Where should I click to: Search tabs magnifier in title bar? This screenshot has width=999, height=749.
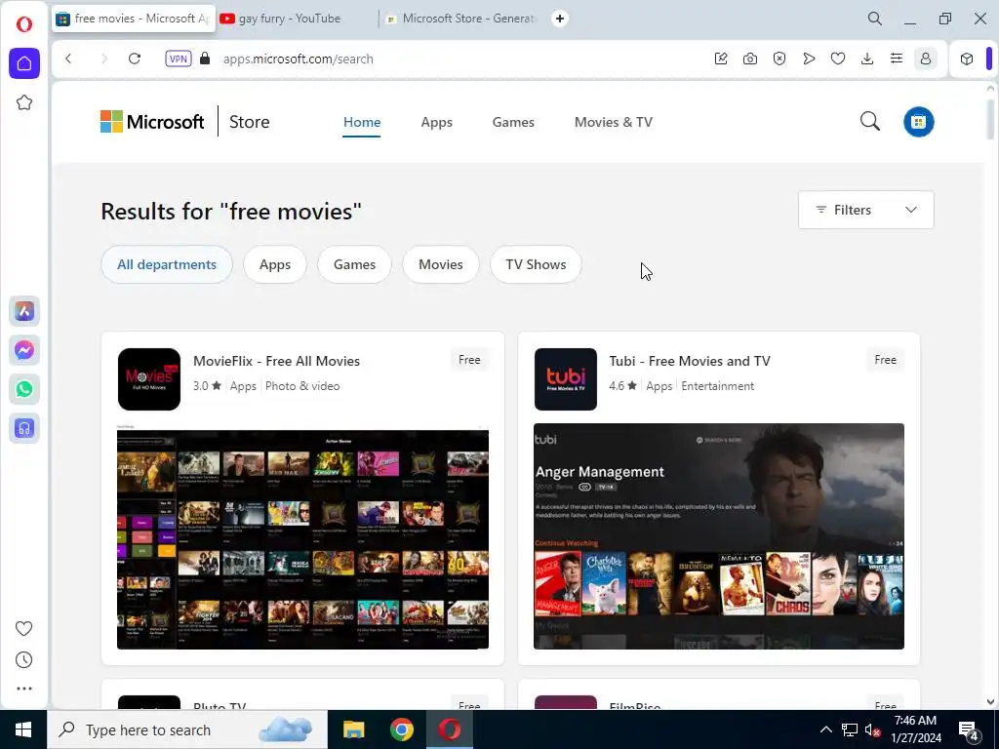[x=875, y=19]
